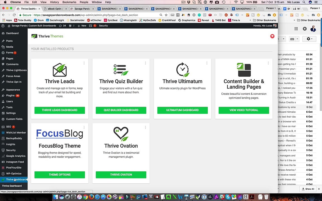322x201 pixels.
Task: Switch to the Savage Panda browser tab
Action: 82,9
